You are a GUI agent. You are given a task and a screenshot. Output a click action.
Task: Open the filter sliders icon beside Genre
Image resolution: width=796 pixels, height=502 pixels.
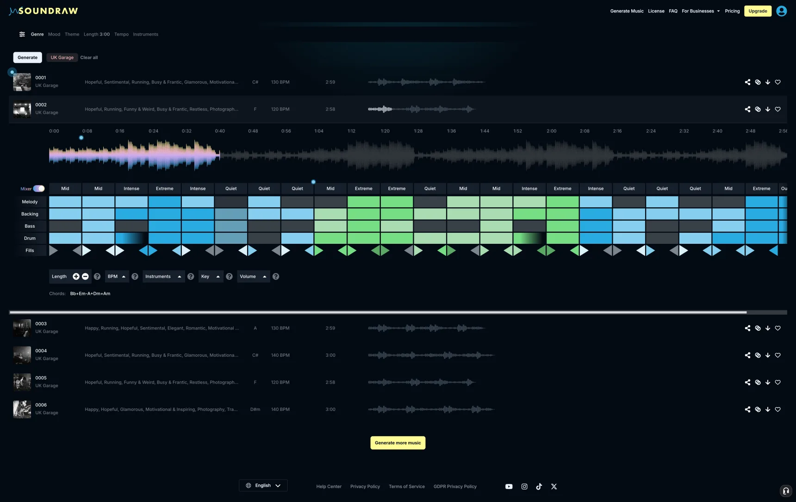point(22,34)
